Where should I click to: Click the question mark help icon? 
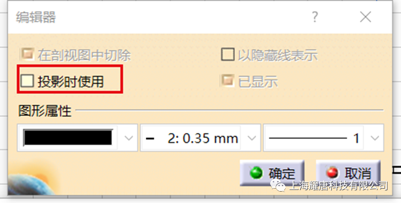(315, 17)
